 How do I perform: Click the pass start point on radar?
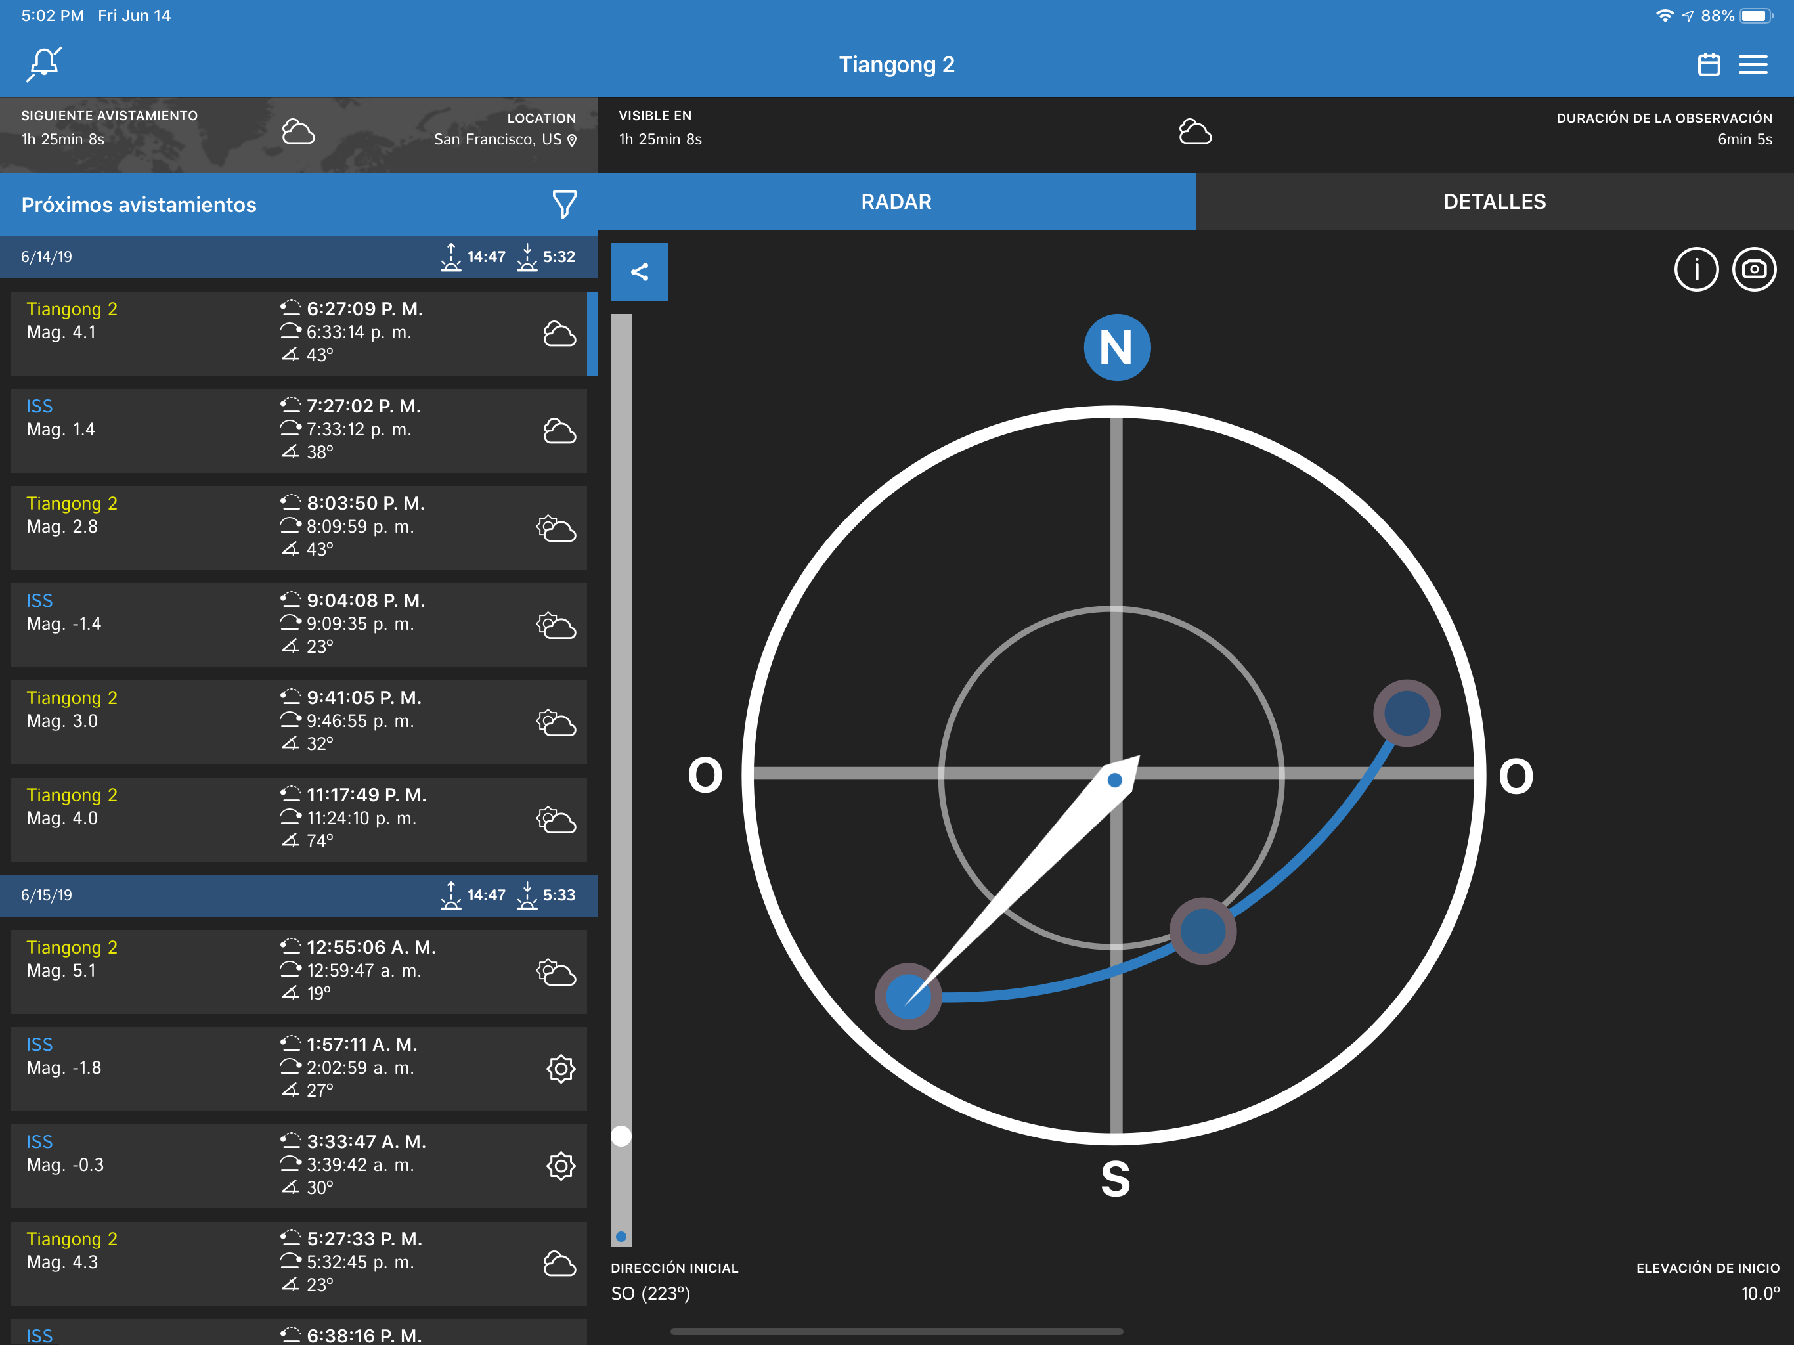[x=908, y=996]
